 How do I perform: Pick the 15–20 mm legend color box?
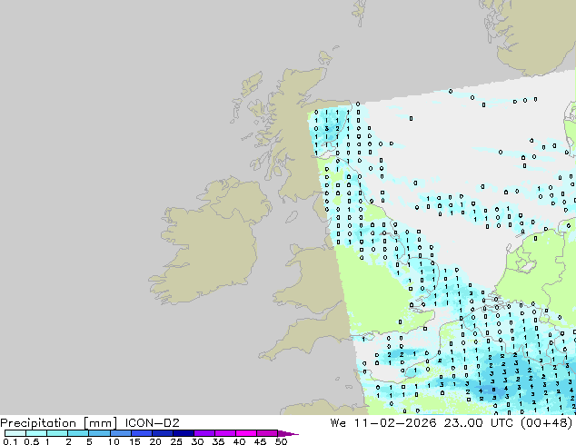point(141,433)
